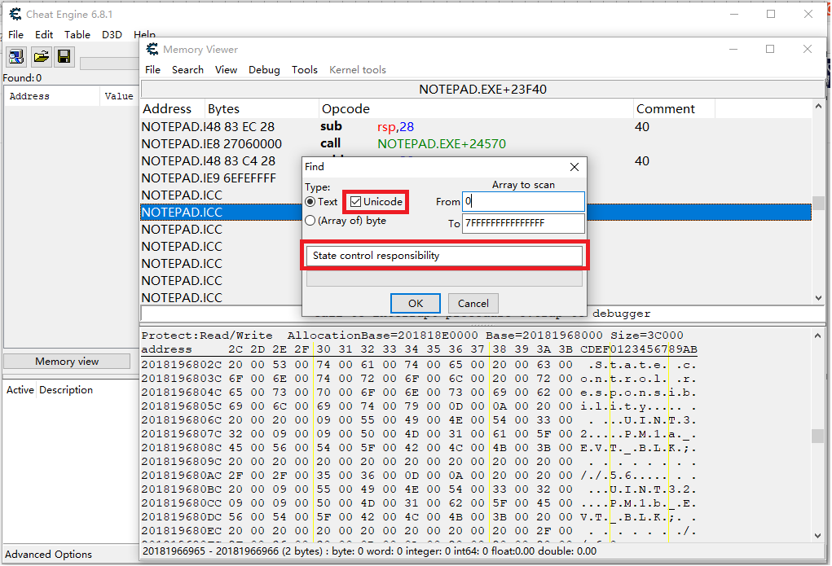Screen dimensions: 832x566
Task: Select the row with bytes 48 83 C4 28
Action: (x=222, y=161)
